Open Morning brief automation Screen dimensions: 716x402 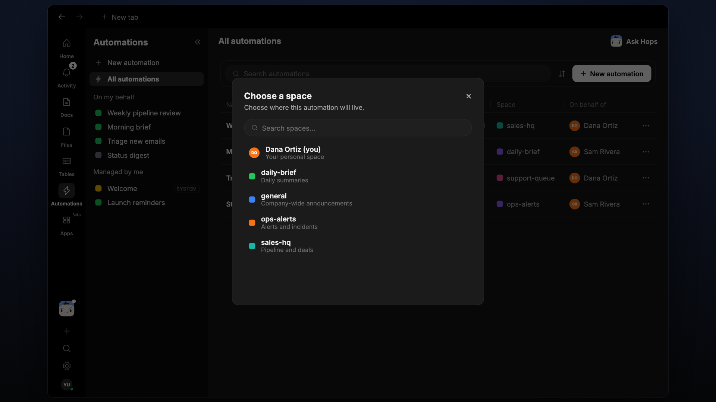147,127
